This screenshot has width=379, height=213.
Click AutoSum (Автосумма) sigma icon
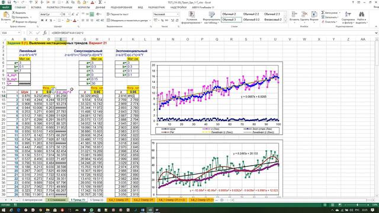(x=323, y=12)
